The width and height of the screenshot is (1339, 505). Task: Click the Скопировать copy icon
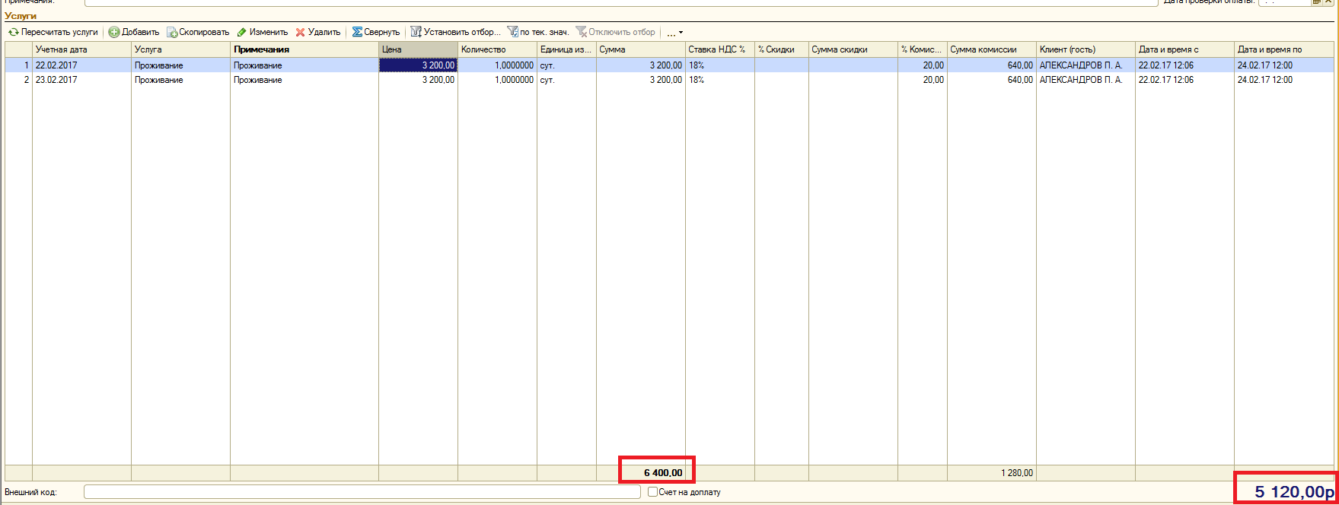[172, 32]
